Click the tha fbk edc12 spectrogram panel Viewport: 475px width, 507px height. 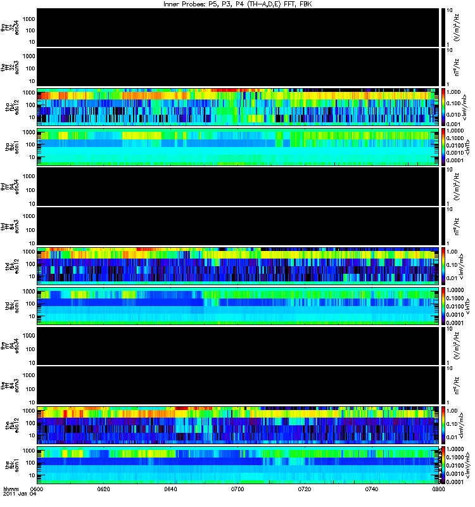238,107
